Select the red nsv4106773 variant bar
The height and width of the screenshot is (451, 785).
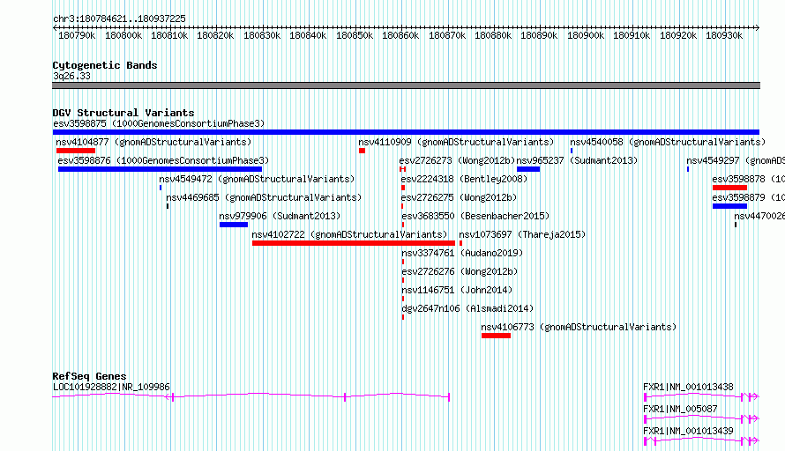(496, 336)
